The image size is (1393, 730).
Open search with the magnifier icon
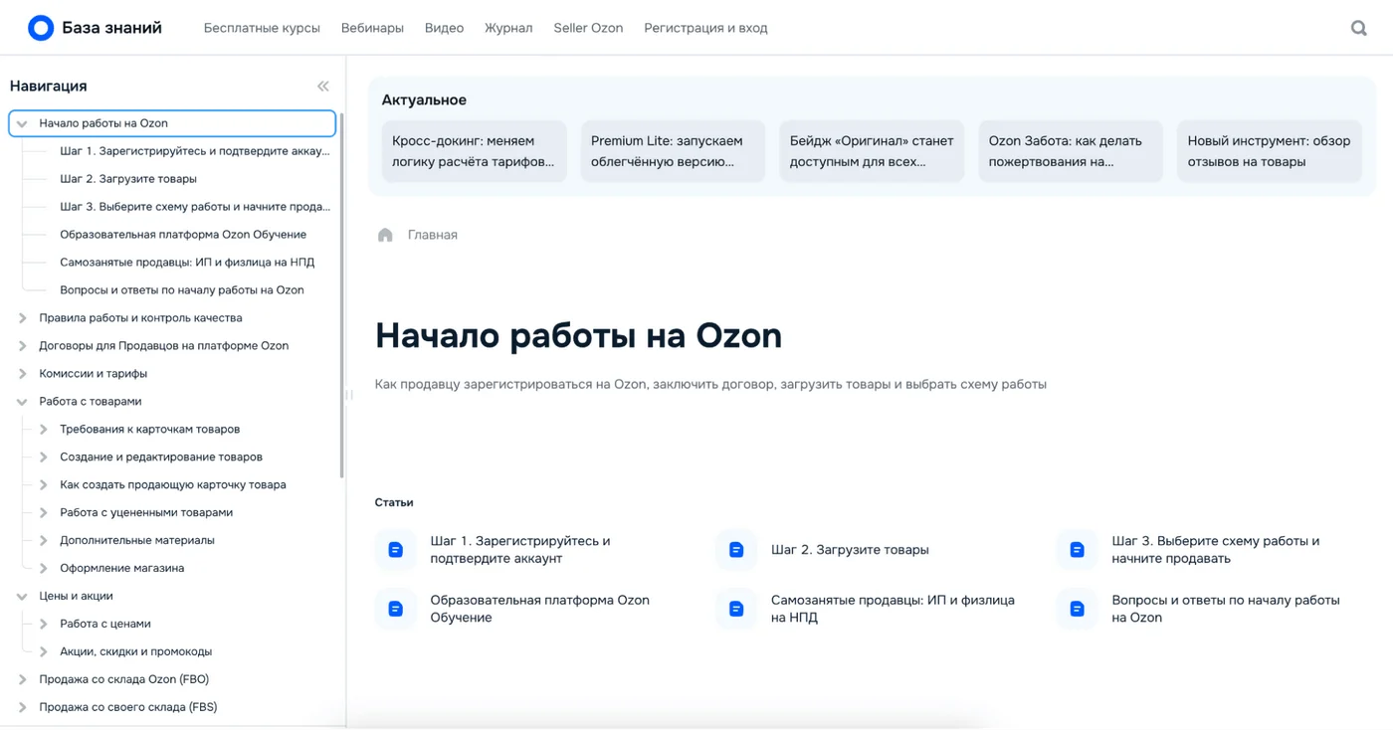[1358, 28]
